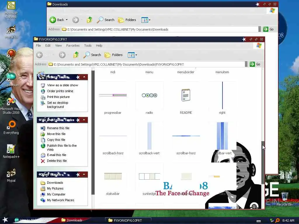Screen dimensions: 299x224
Task: Open the View menu
Action: [x=58, y=45]
